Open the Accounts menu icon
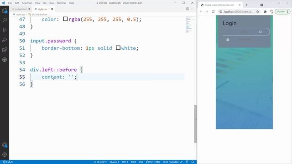Image resolution: width=292 pixels, height=164 pixels. [5, 145]
